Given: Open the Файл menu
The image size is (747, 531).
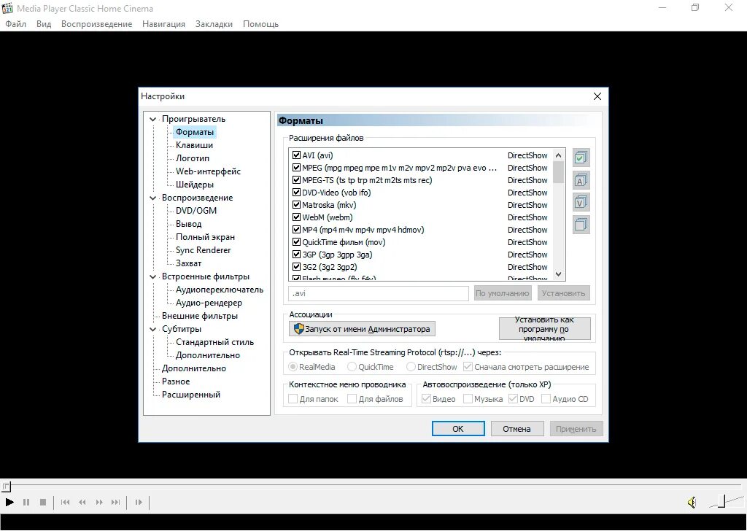Looking at the screenshot, I should pyautogui.click(x=16, y=24).
